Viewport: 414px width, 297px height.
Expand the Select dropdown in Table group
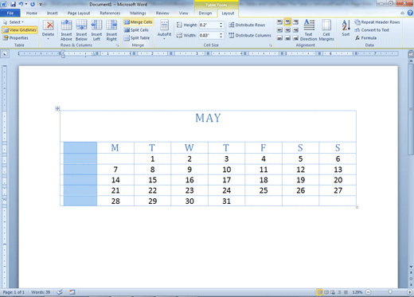point(14,22)
